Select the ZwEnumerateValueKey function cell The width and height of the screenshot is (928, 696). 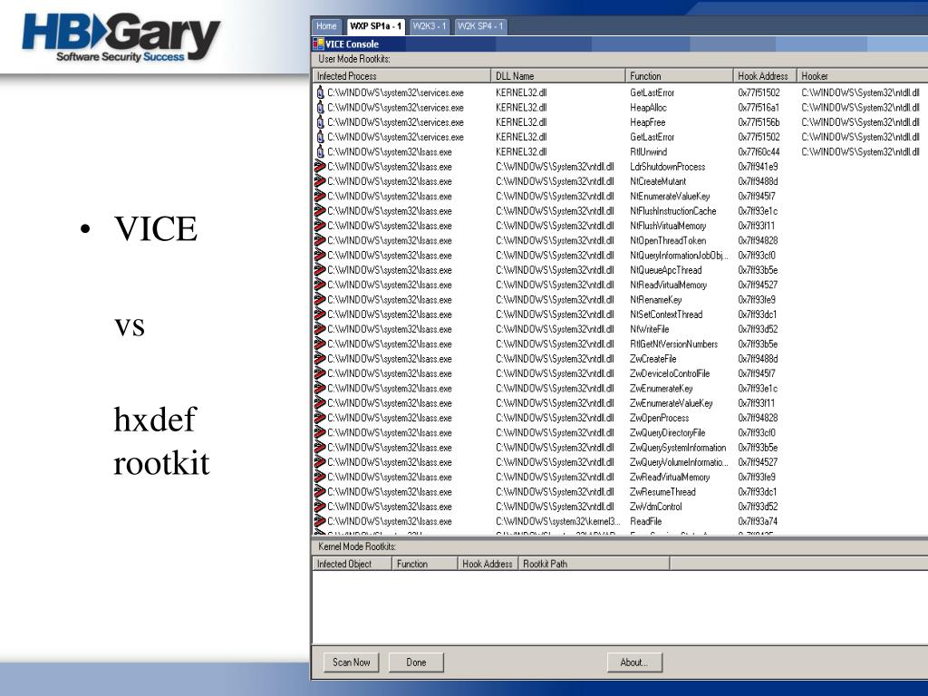pyautogui.click(x=672, y=403)
